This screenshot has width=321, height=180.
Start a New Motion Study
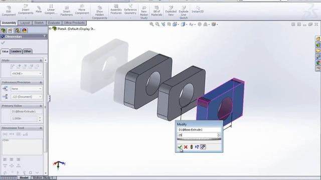(144, 12)
